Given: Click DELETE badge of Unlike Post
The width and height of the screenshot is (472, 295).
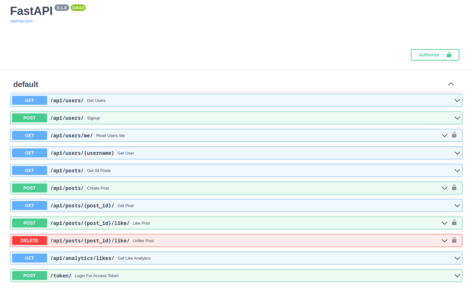Looking at the screenshot, I should click(30, 241).
